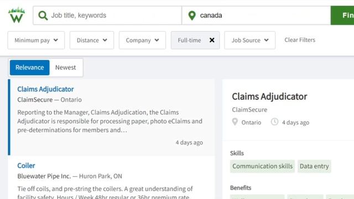Select the Data entry skill tag

314,166
